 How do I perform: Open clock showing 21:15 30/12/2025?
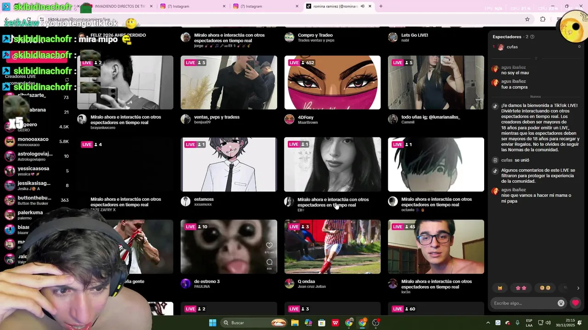coord(566,323)
